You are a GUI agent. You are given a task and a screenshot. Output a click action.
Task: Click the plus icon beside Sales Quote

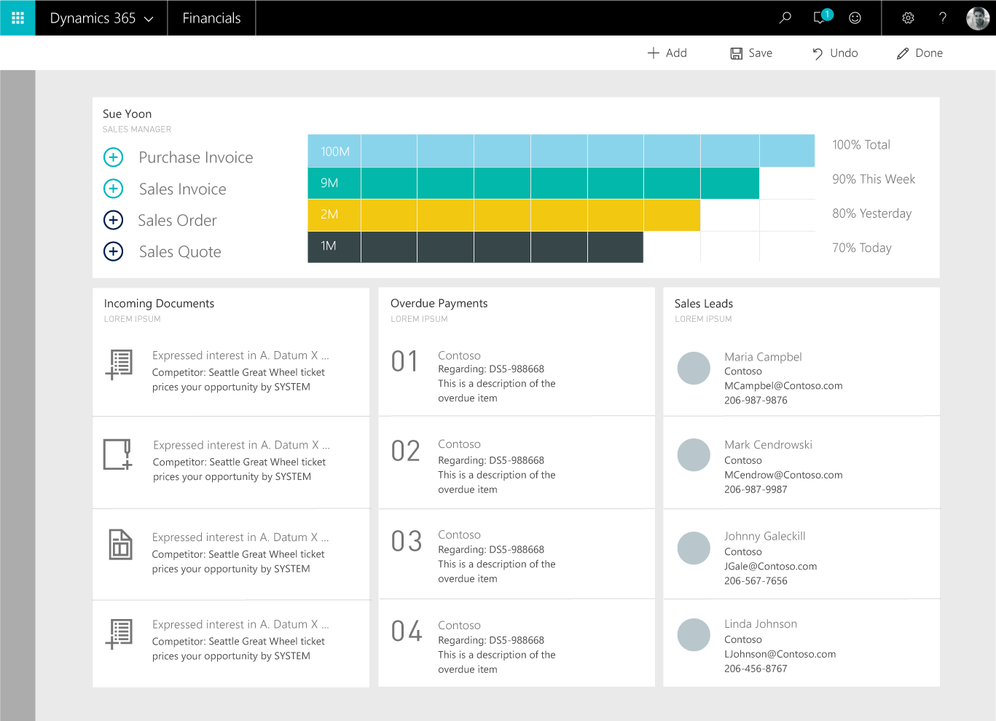point(114,251)
